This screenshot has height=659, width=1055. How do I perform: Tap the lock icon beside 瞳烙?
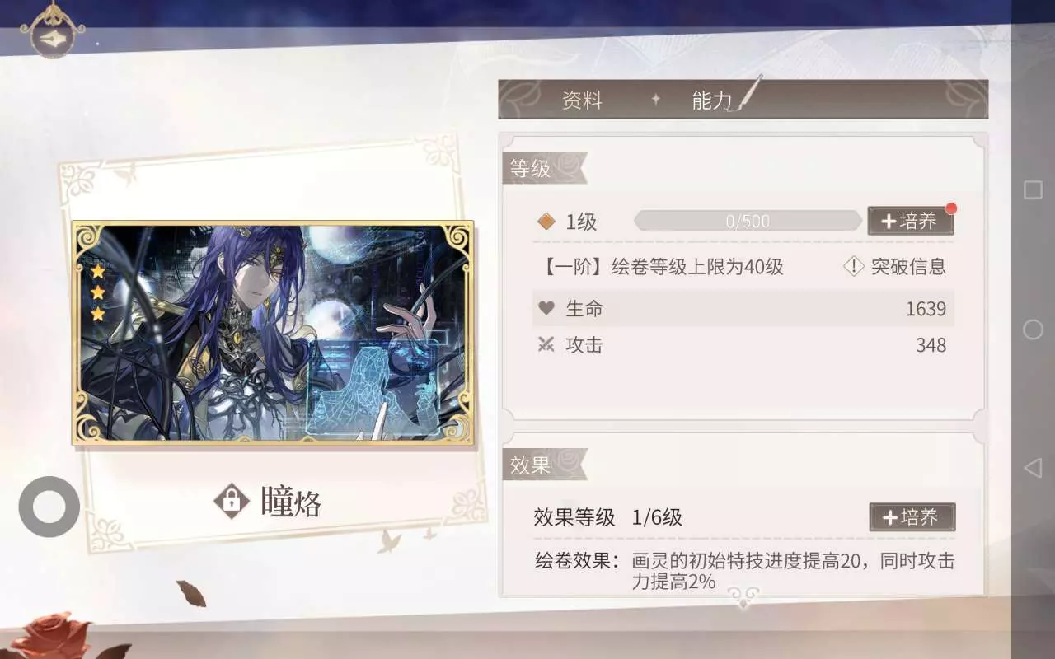click(x=232, y=500)
